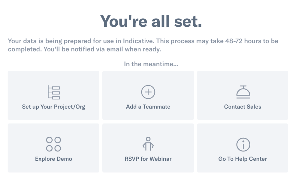
Task: Select the 'Add a Teammate' text
Action: click(148, 107)
